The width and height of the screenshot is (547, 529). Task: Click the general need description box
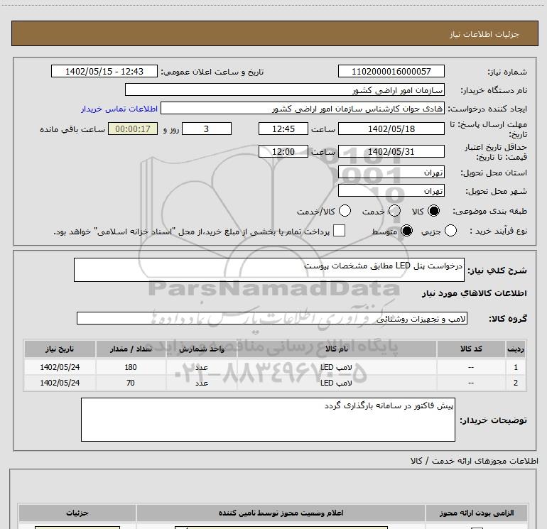pos(269,270)
